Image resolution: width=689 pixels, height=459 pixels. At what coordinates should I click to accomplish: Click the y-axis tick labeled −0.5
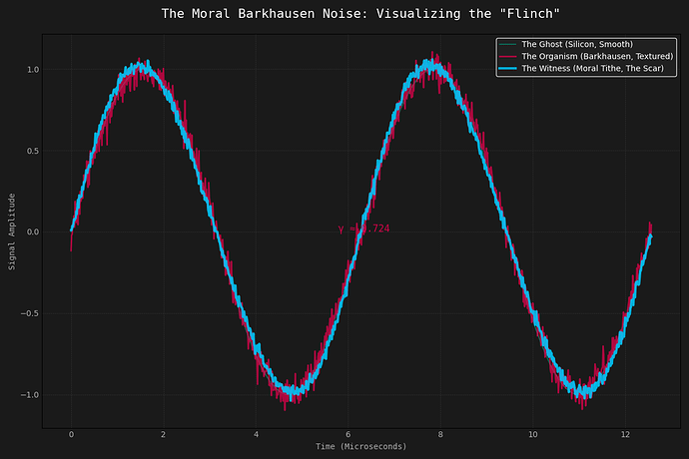28,314
